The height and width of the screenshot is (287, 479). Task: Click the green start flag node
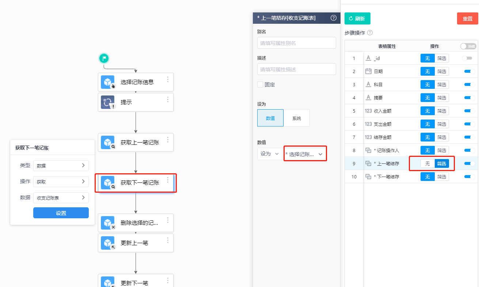pos(104,58)
